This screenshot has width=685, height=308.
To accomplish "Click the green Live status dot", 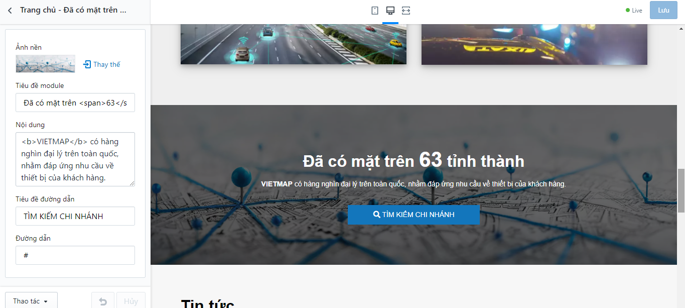I will [628, 11].
